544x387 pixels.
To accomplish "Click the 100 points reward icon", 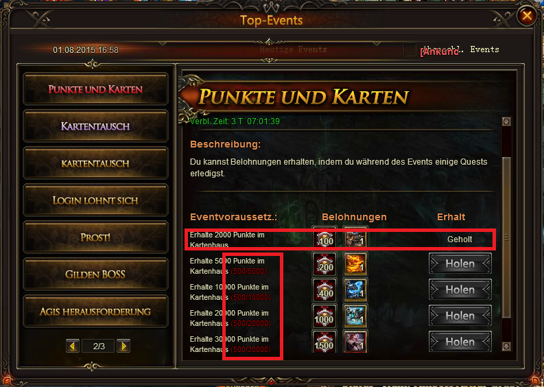I will pos(324,239).
